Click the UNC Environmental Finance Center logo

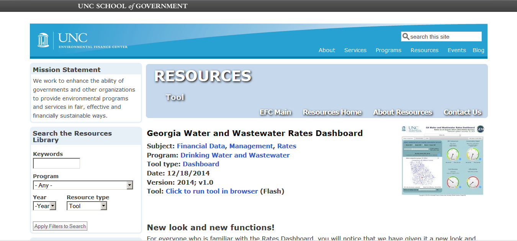coord(82,40)
